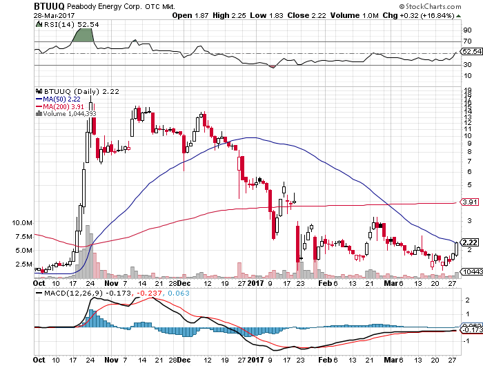Click the candlestick icon beside BTUUQ (Daily)
The image size is (483, 366).
pyautogui.click(x=39, y=91)
